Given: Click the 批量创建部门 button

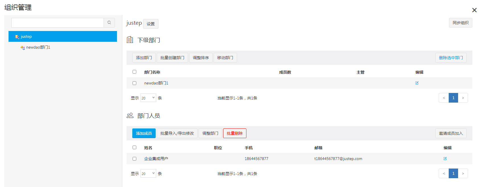Looking at the screenshot, I should [x=172, y=58].
